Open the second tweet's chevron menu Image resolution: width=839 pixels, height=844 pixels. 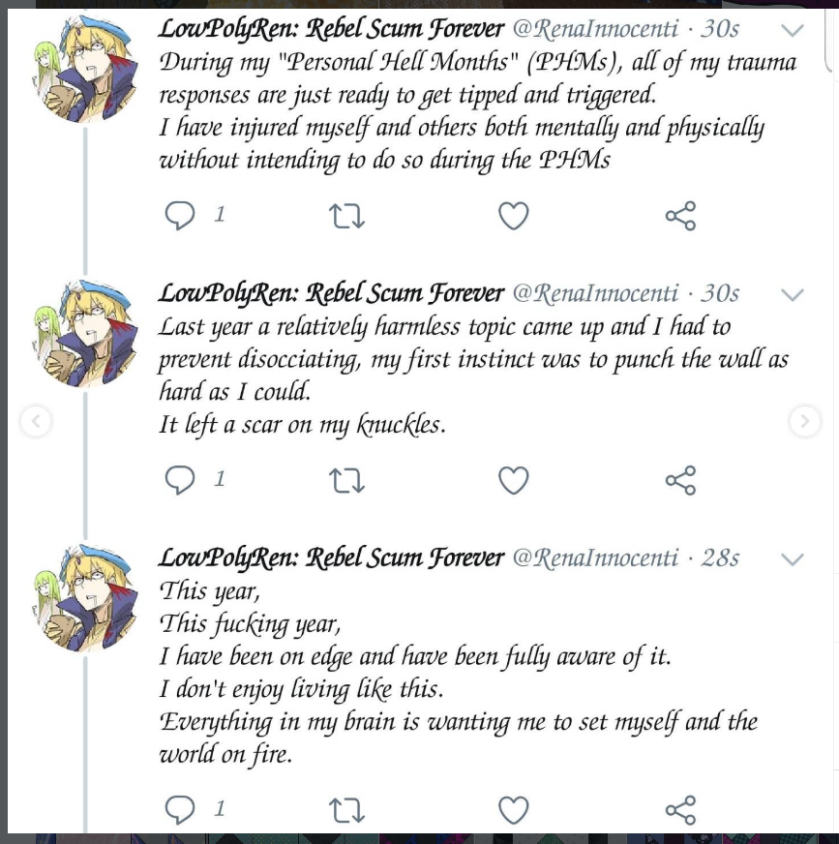(x=793, y=294)
